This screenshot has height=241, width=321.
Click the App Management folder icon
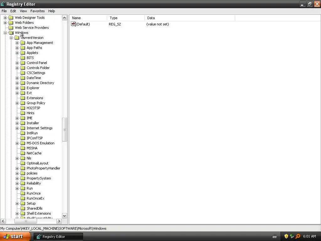[23, 43]
